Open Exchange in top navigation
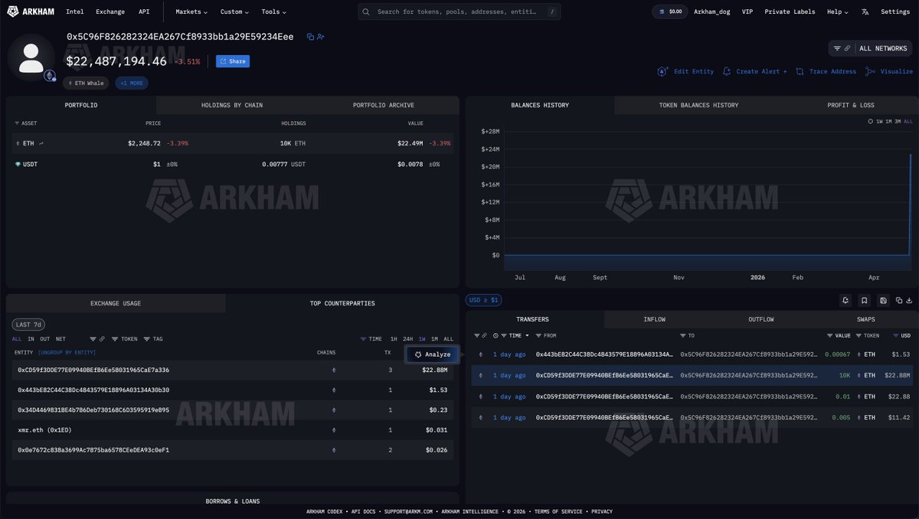The height and width of the screenshot is (519, 919). click(110, 11)
